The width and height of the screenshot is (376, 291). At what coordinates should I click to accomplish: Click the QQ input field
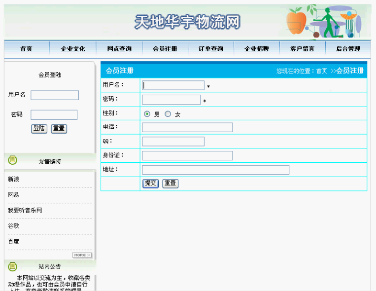click(173, 142)
